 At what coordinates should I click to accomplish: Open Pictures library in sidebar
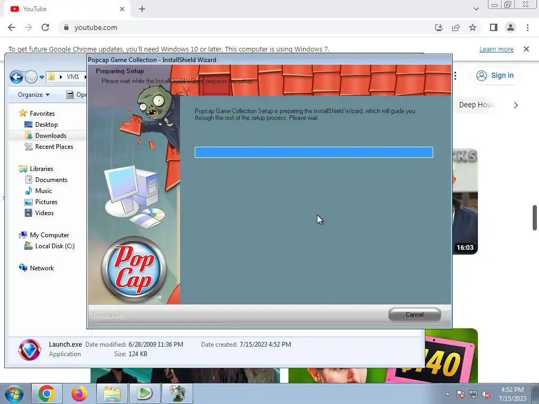pos(46,201)
